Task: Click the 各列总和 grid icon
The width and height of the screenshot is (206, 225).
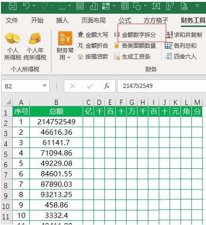Action: [x=169, y=45]
